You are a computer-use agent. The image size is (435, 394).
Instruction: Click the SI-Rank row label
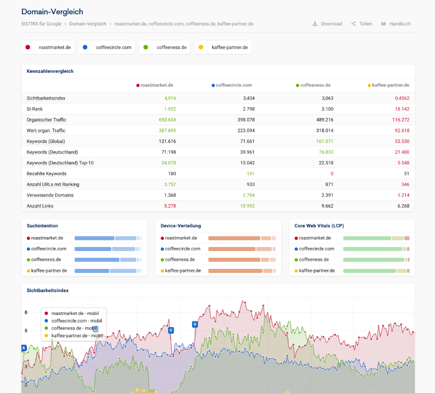coord(35,109)
